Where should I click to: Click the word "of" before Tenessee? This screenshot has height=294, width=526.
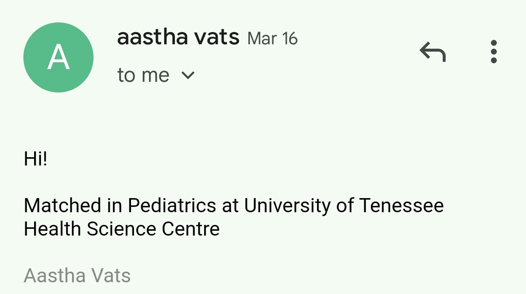(344, 205)
